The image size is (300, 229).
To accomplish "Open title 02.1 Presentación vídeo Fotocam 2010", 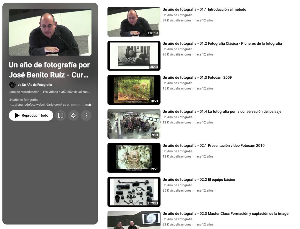I will pyautogui.click(x=214, y=145).
